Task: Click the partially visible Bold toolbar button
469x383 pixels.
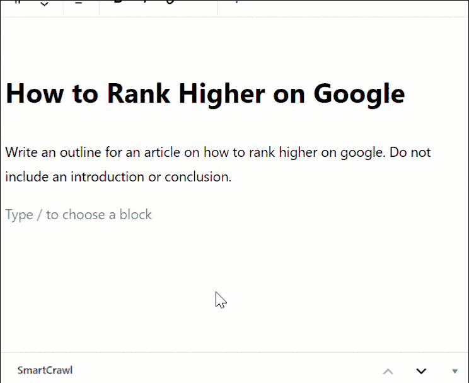Action: pyautogui.click(x=119, y=1)
